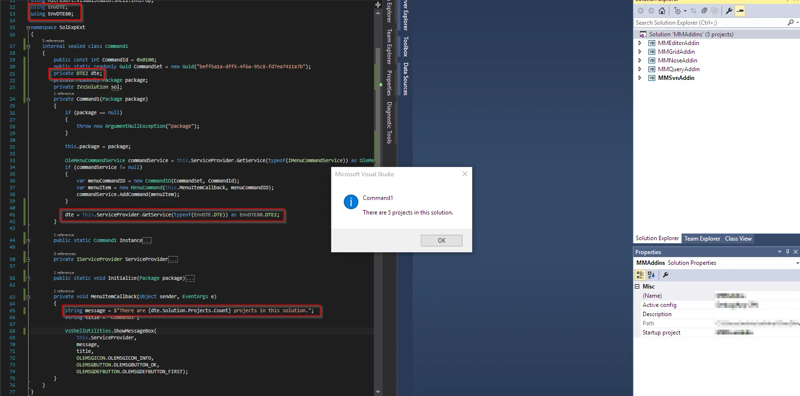The image size is (800, 396).
Task: Click the VB icon of MMEditorAddin
Action: coord(652,43)
